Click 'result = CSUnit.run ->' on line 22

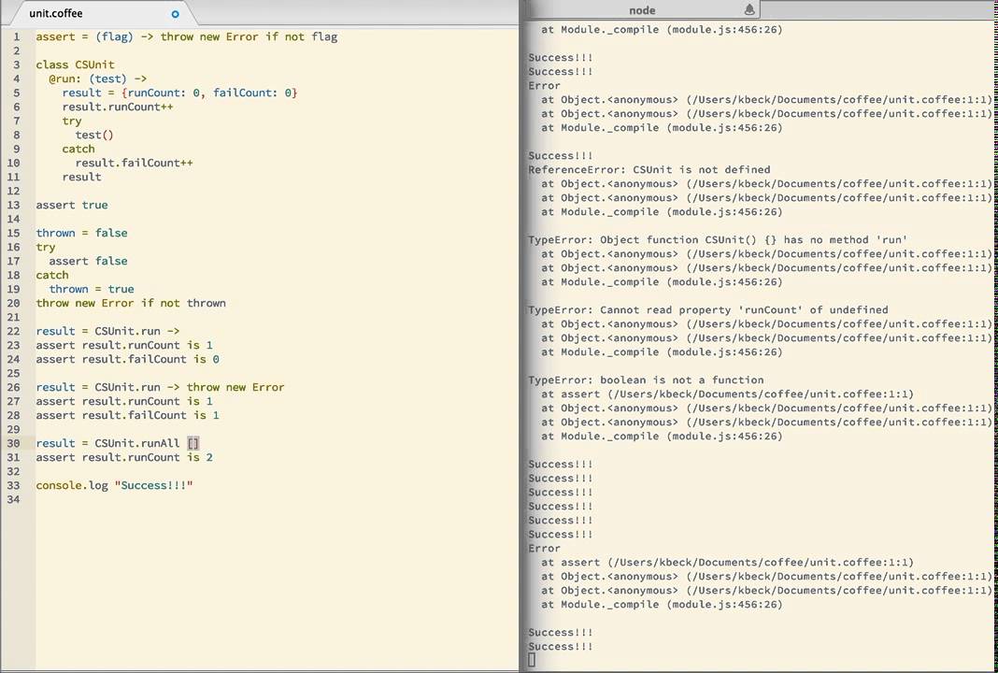click(x=107, y=331)
